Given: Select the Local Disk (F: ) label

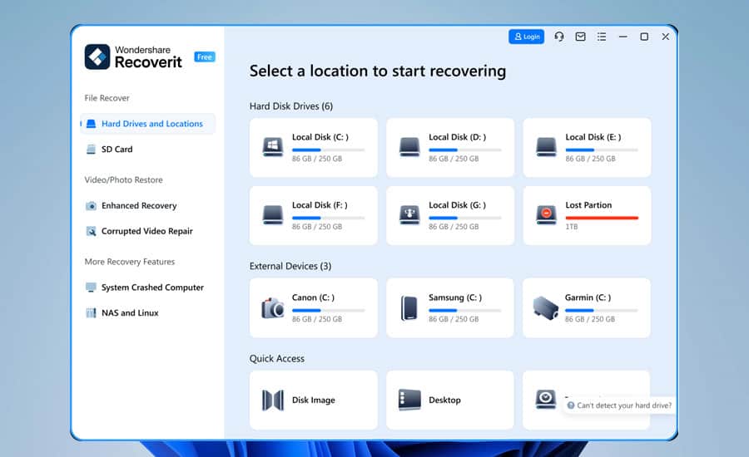Looking at the screenshot, I should pos(320,205).
